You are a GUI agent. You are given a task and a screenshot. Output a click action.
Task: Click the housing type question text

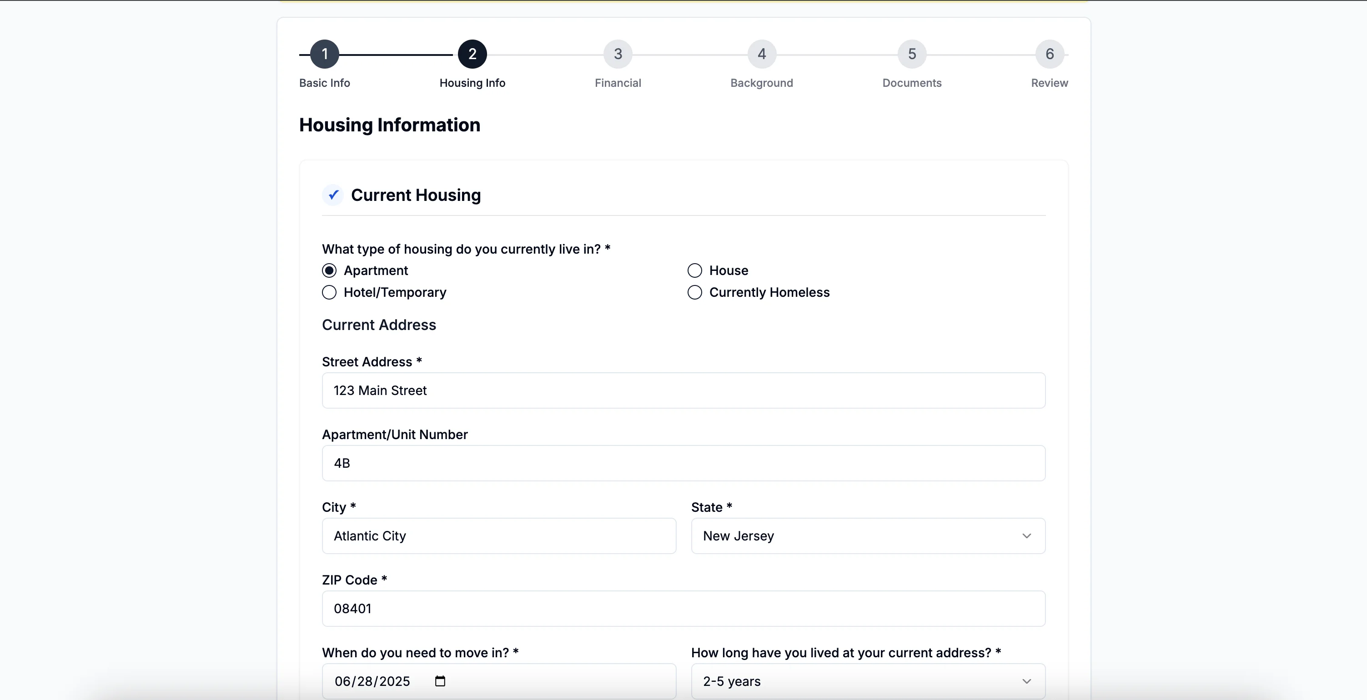[466, 249]
